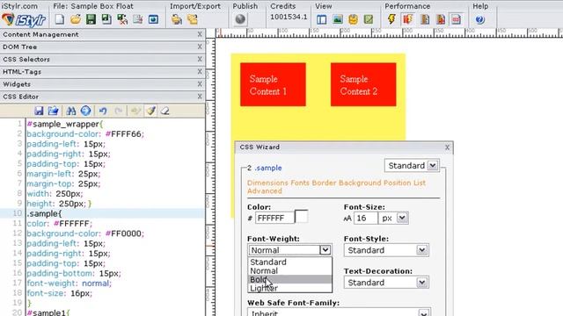Choose Normal option in Font-Weight list
Viewport: 563px width, 316px height.
pos(289,271)
